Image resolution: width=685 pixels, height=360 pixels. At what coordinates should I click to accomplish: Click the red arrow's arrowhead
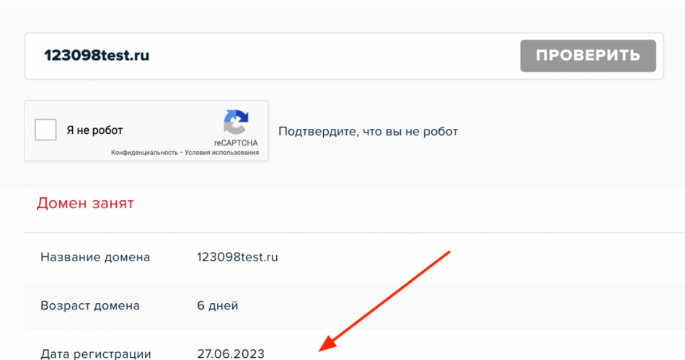(x=327, y=346)
